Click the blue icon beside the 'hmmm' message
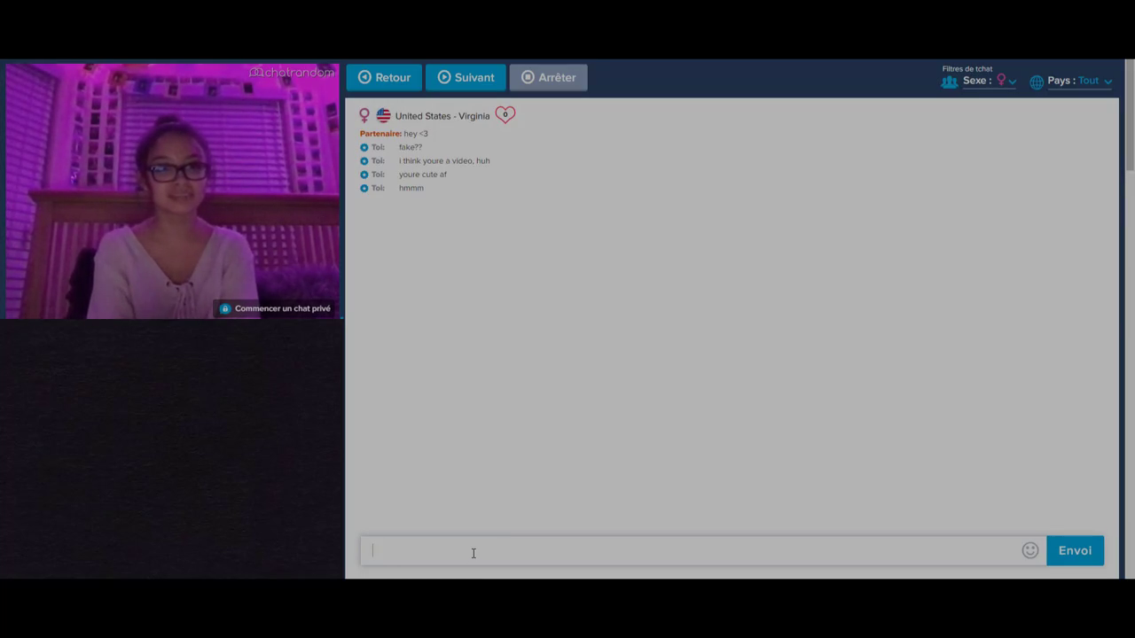 [364, 188]
